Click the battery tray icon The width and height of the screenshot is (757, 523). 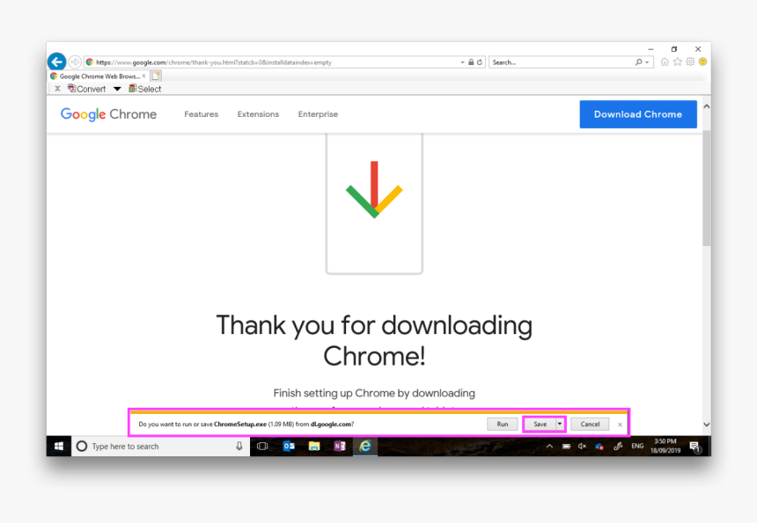click(x=566, y=447)
